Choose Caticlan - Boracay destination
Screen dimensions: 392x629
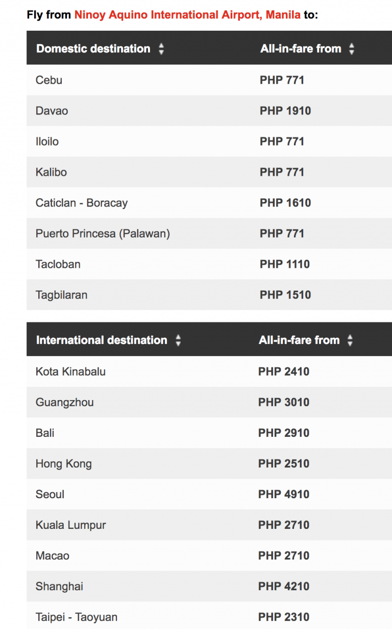82,203
